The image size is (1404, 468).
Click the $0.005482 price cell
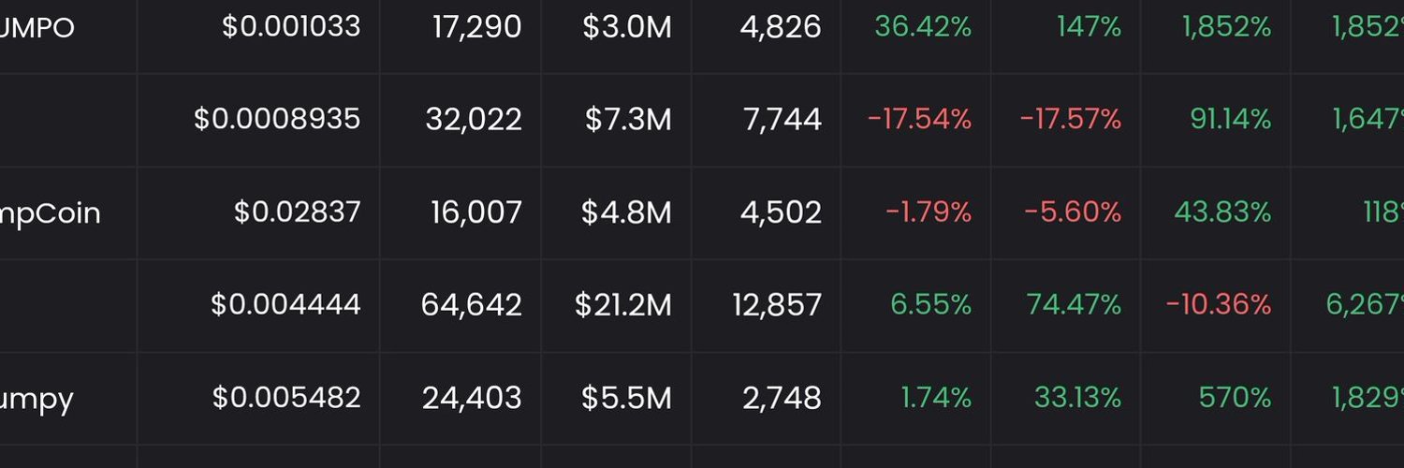(286, 399)
